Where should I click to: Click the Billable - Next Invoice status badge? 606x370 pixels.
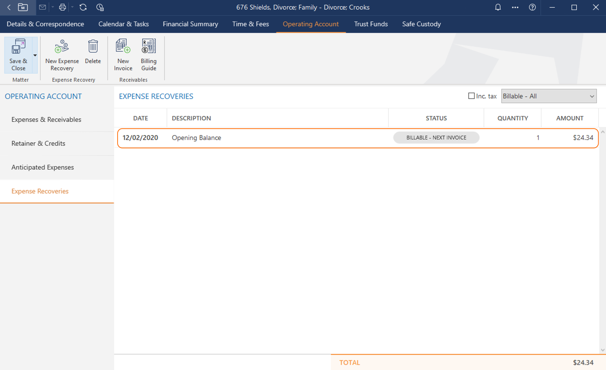pos(436,138)
